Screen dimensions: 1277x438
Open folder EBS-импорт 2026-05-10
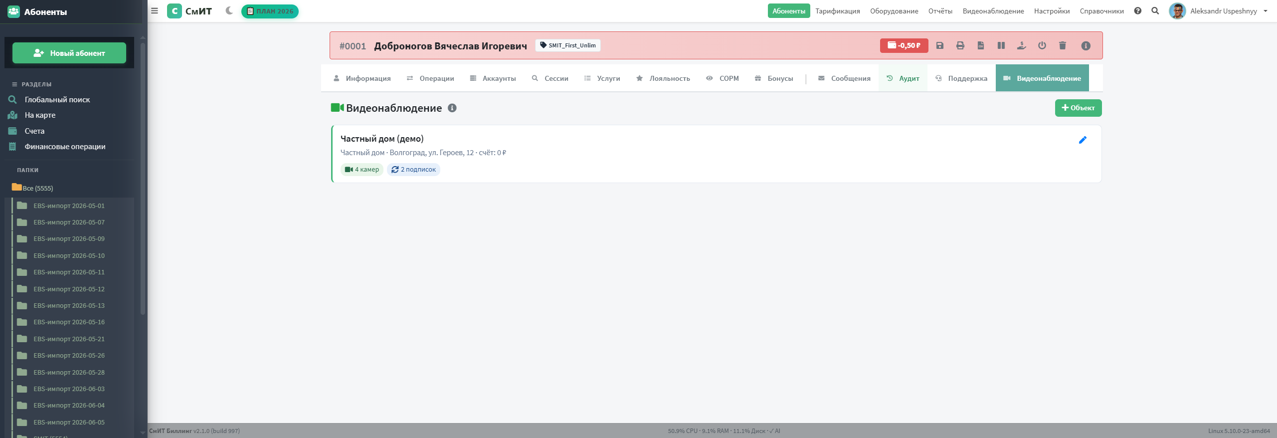(x=69, y=256)
